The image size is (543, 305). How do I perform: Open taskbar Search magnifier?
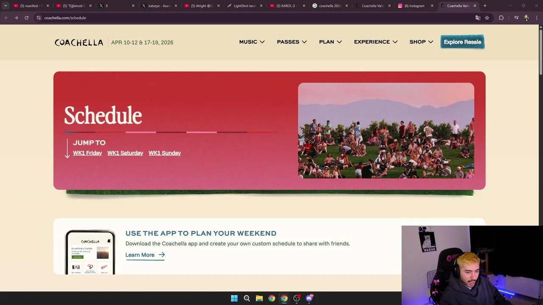point(246,298)
